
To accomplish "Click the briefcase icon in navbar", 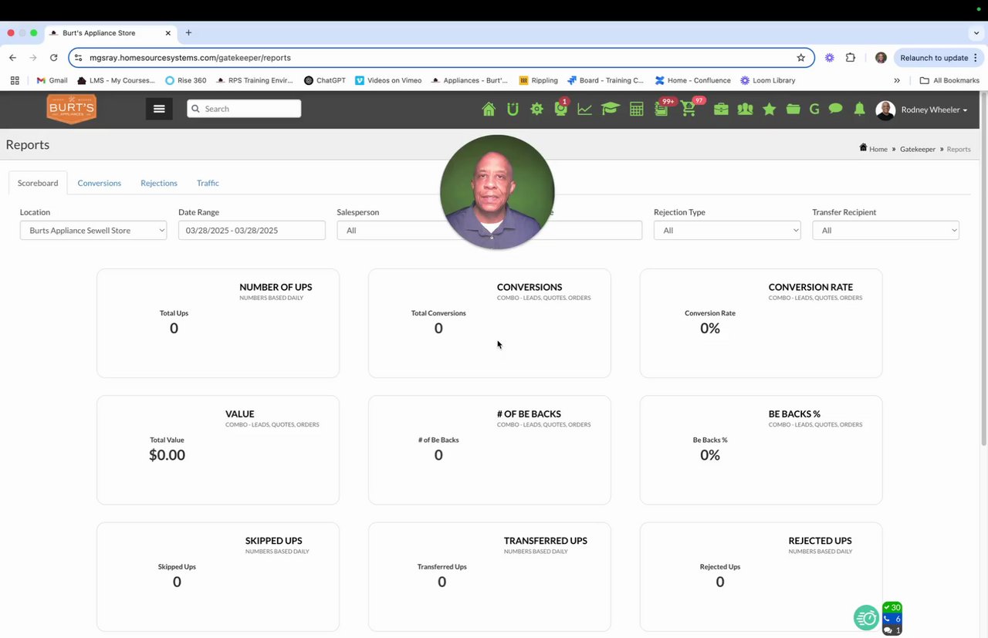I will click(x=721, y=110).
